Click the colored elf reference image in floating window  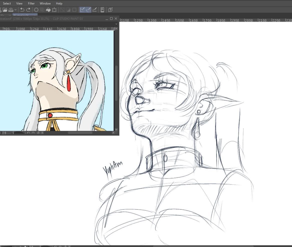pyautogui.click(x=57, y=81)
